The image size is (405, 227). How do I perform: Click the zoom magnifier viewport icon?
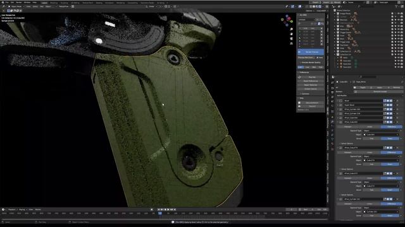291,30
